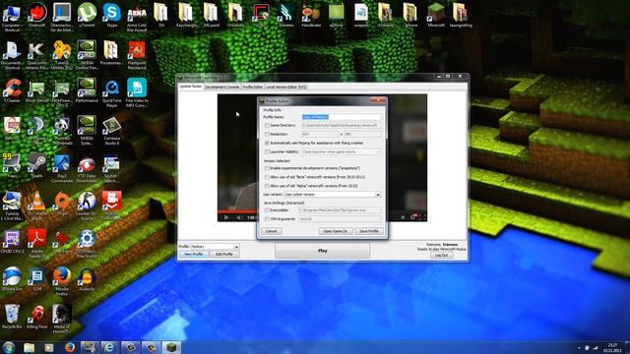Click the red video progress bar
Screen dimensions: 630x354
point(237,211)
